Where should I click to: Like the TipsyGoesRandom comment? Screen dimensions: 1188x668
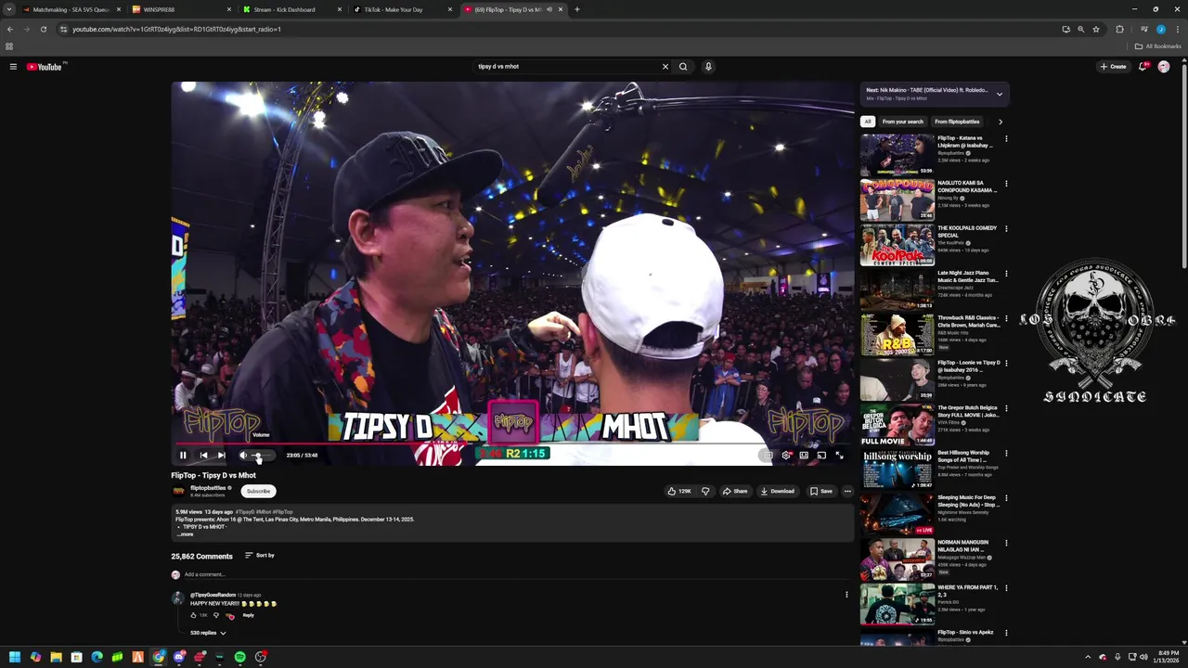tap(194, 615)
